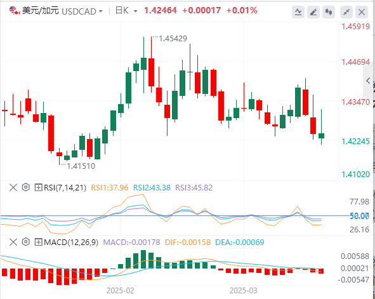Click the US/Canada flag pair icon
The image size is (375, 299).
pos(15,11)
